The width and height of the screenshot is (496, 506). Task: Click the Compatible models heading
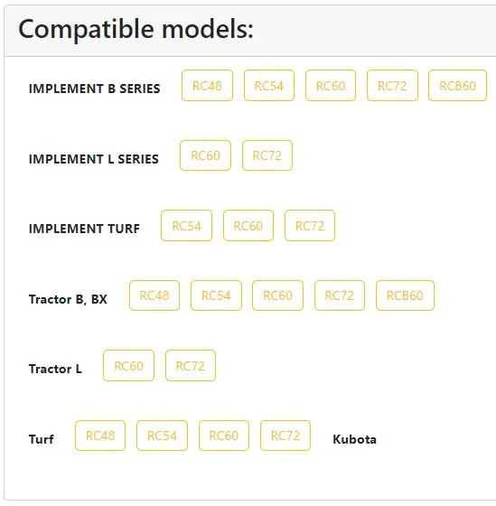point(136,29)
